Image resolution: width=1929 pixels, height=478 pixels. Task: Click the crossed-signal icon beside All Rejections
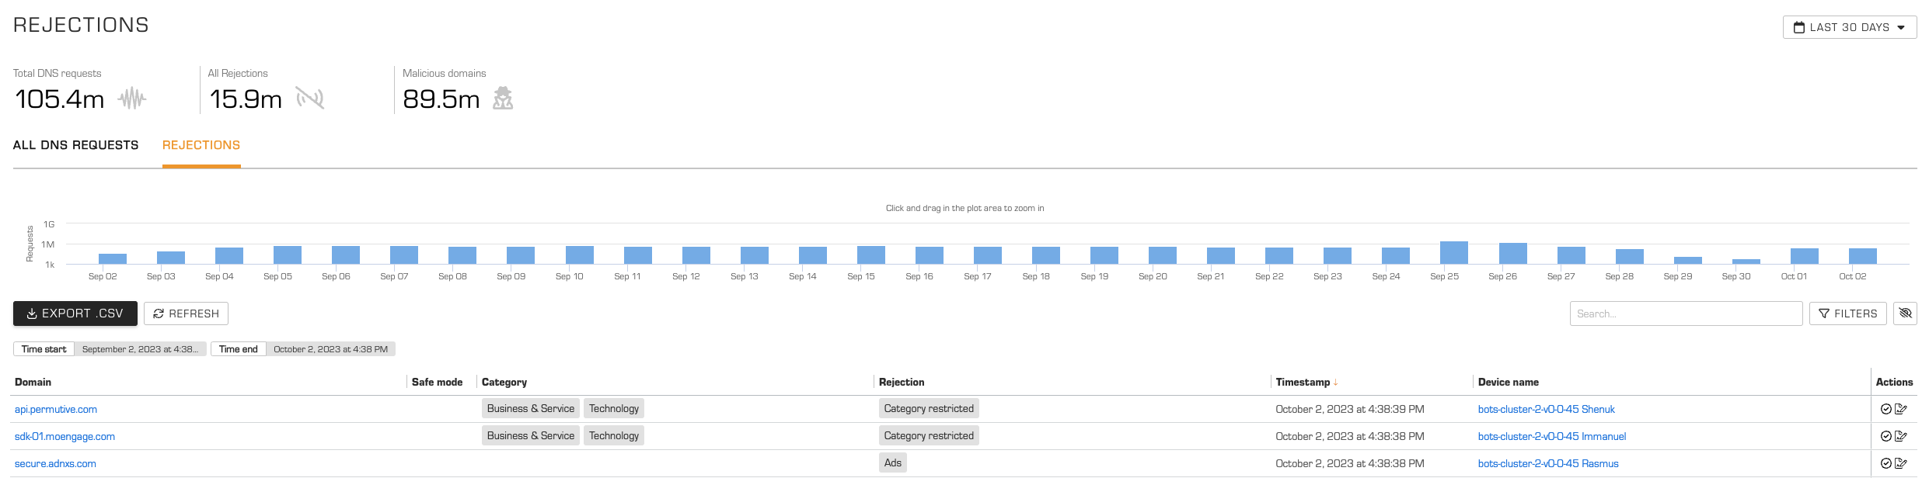coord(310,99)
